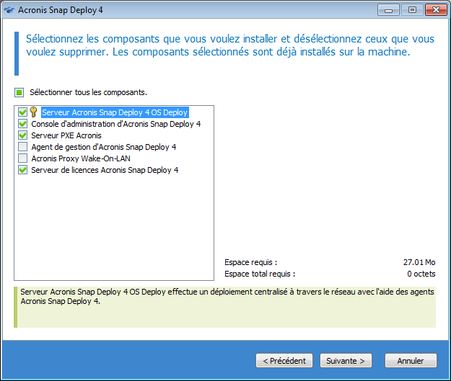Select the Console d'administration list entry
Screen dimensions: 451x381
[115, 124]
